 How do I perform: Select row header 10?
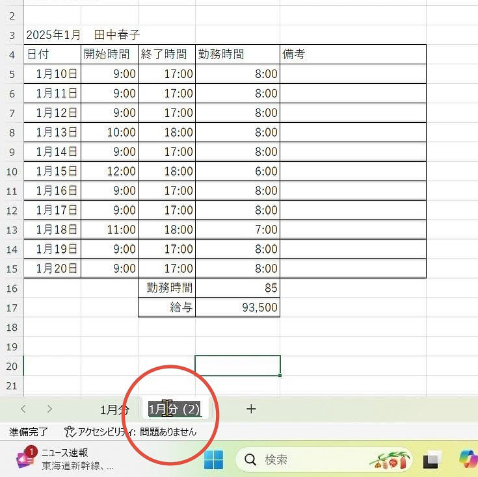coord(12,172)
